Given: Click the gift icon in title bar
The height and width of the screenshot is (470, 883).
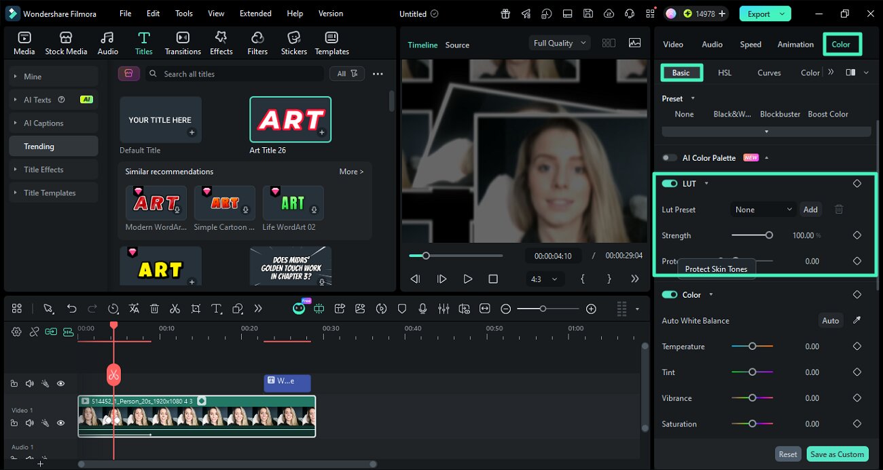Looking at the screenshot, I should coord(505,14).
